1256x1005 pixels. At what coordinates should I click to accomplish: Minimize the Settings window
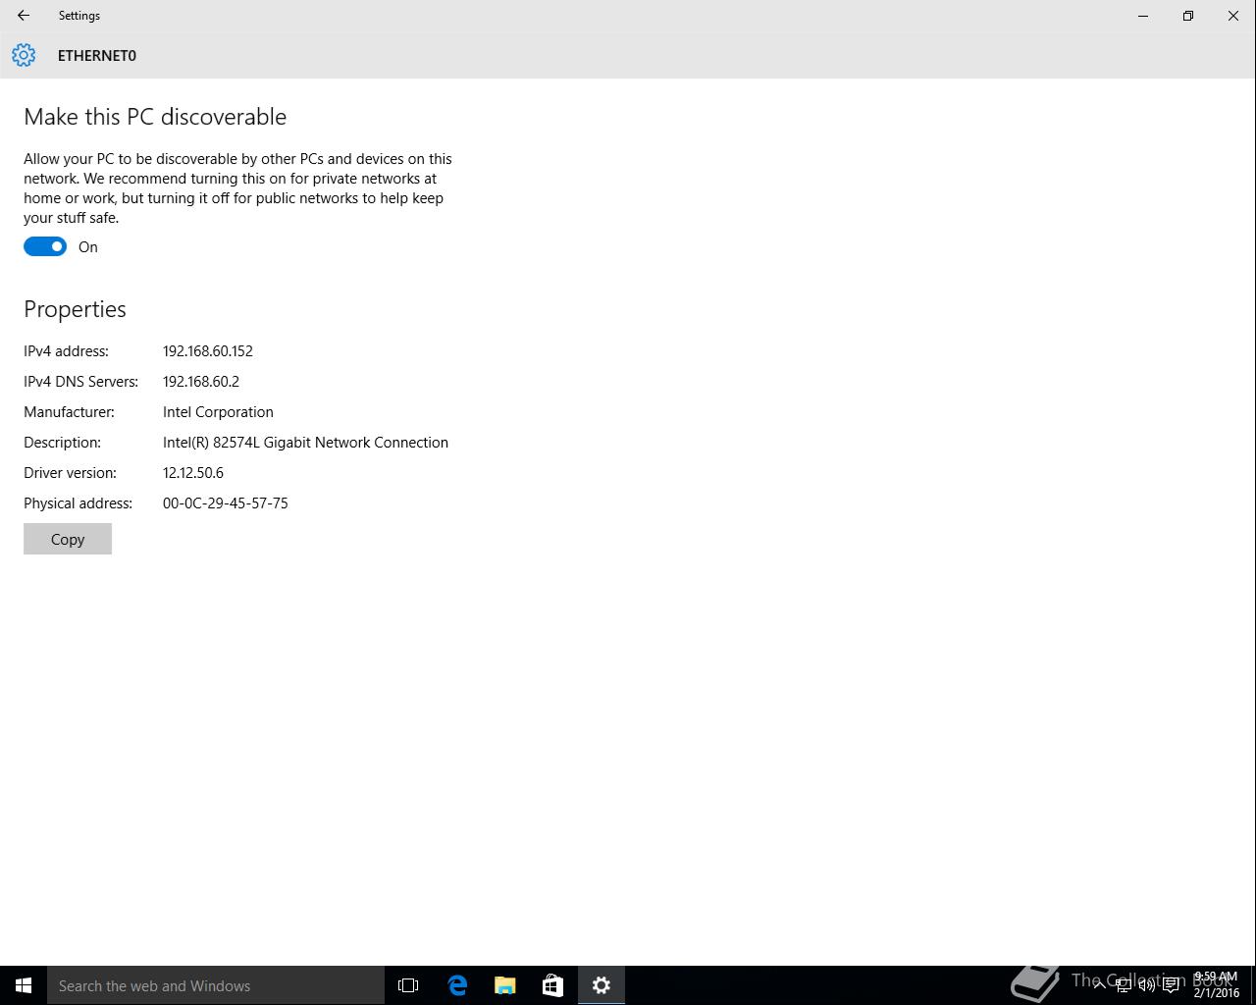click(x=1143, y=16)
